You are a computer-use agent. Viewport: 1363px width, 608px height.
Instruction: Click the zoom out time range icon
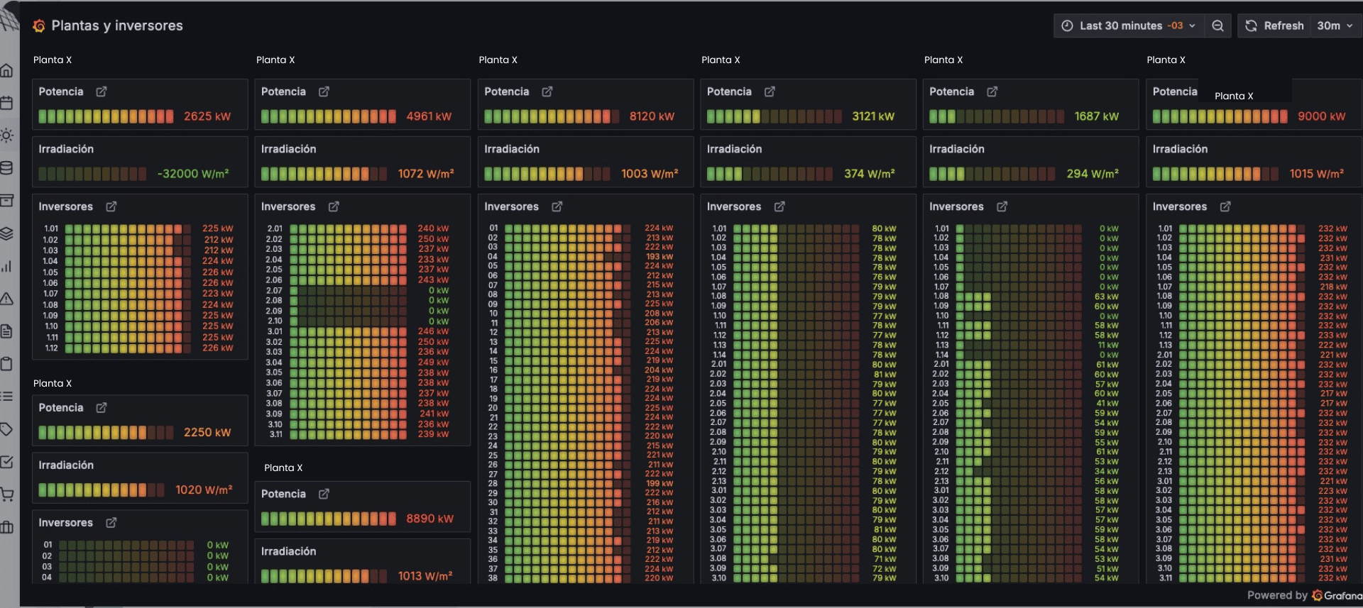[1217, 26]
